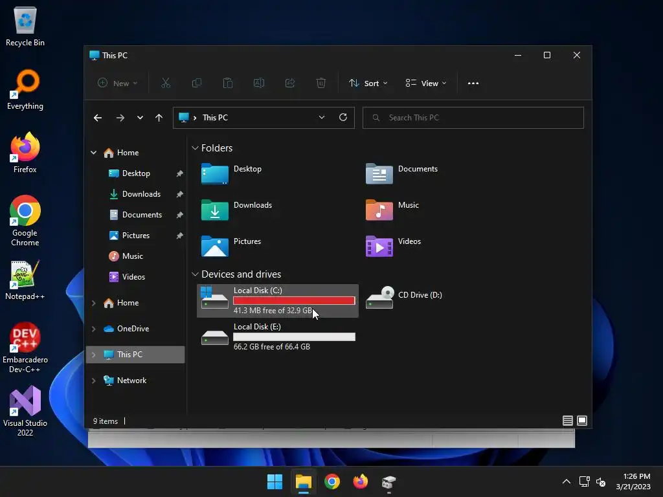663x497 pixels.
Task: Select the Videos folder in Folders section
Action: tap(393, 246)
